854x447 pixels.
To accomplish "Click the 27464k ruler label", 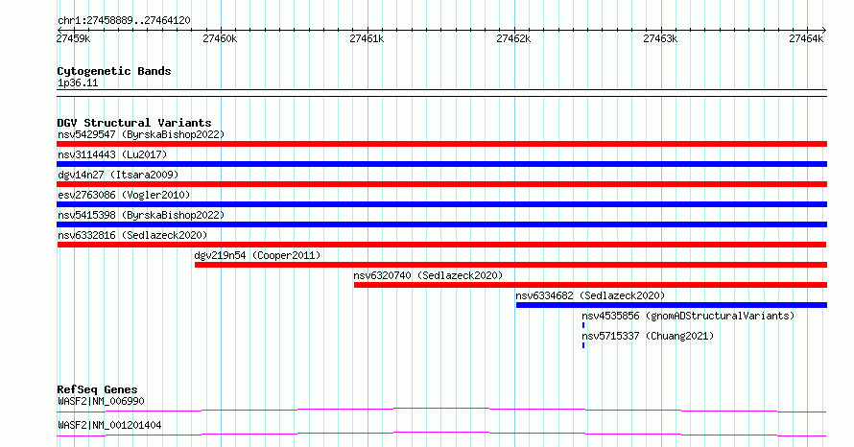I will [807, 38].
